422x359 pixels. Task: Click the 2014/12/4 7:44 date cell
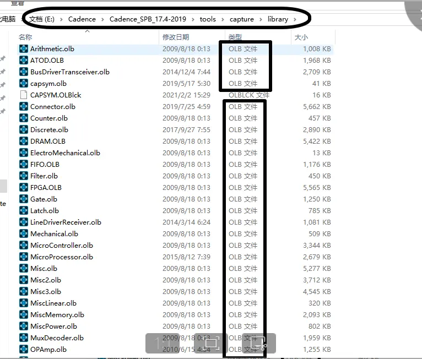click(x=186, y=72)
